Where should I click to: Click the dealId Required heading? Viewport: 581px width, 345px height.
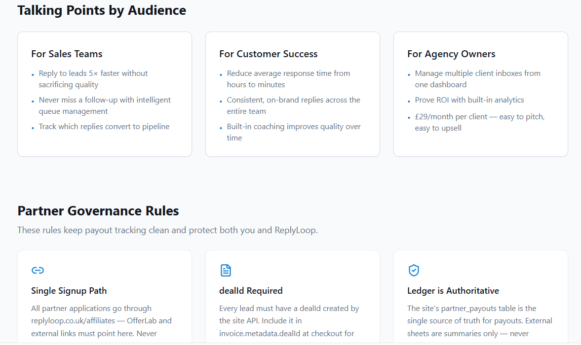(251, 291)
